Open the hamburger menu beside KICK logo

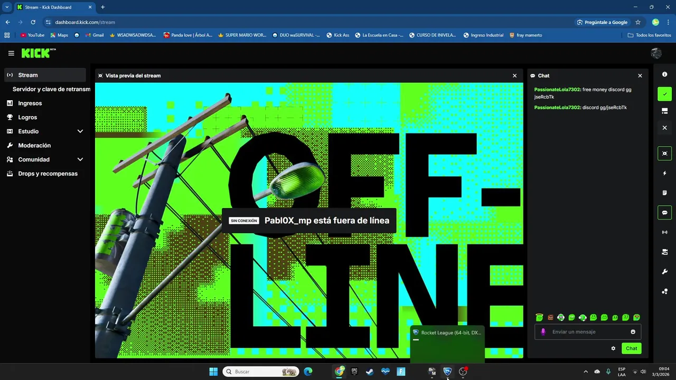tap(11, 53)
